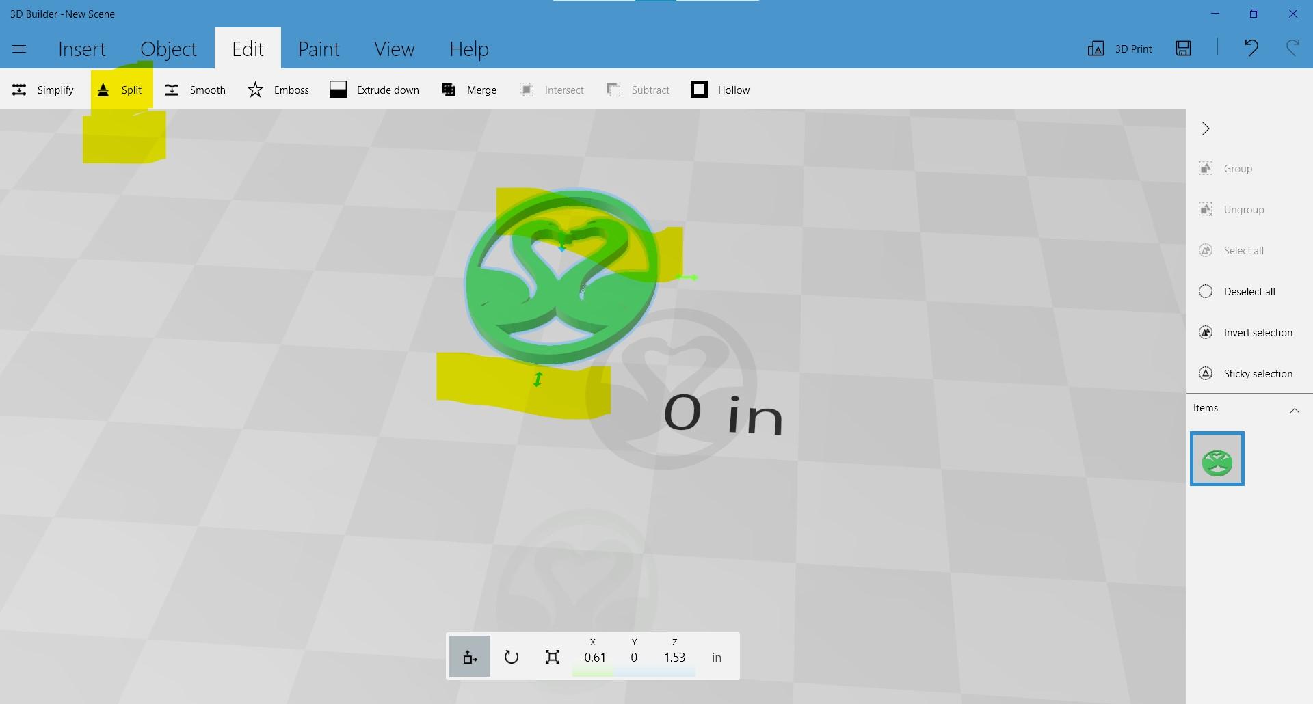
Task: Click Invert selection
Action: (1245, 332)
